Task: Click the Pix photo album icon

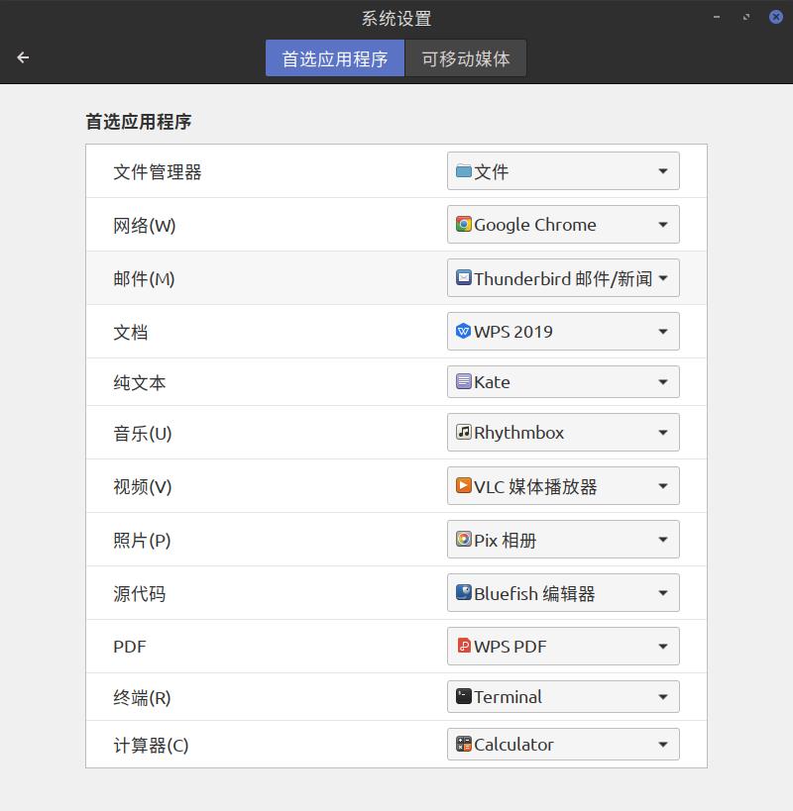Action: pyautogui.click(x=463, y=539)
